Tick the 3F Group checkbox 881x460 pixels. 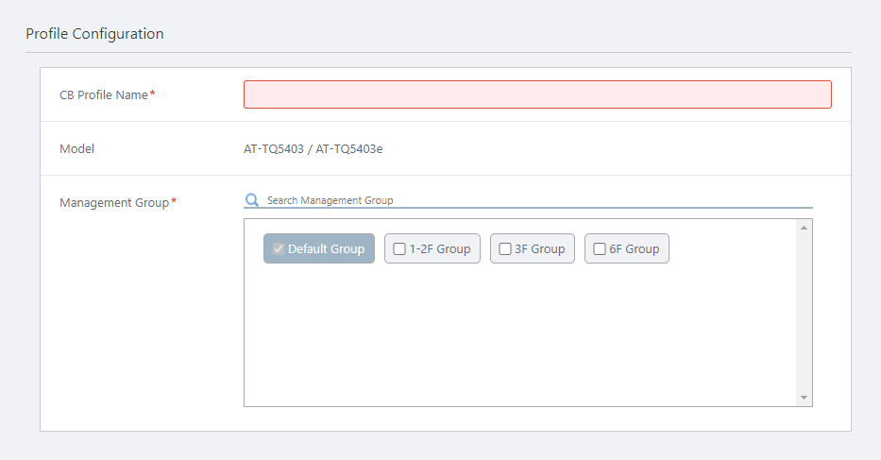pyautogui.click(x=505, y=249)
